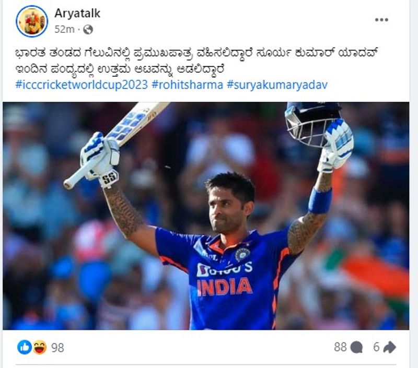This screenshot has height=368, width=418.
Task: Click the blue Like reaction icon
Action: click(x=25, y=347)
